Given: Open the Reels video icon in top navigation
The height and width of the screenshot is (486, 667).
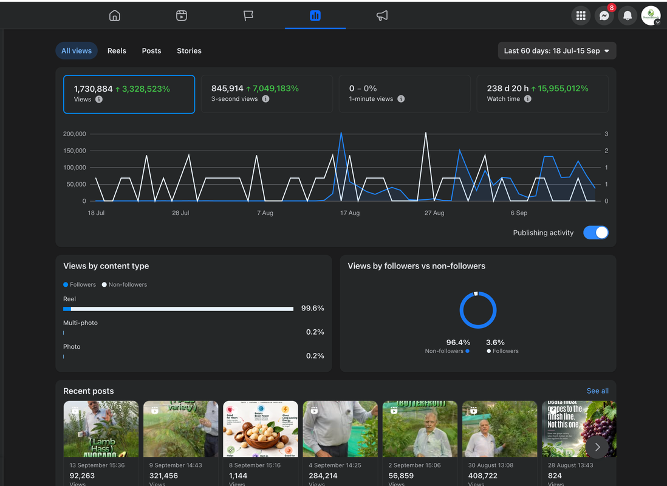Looking at the screenshot, I should 182,16.
